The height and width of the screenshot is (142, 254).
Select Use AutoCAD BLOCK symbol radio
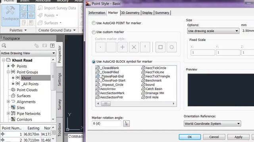pos(94,62)
